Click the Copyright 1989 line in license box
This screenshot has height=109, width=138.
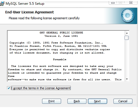tap(56, 43)
